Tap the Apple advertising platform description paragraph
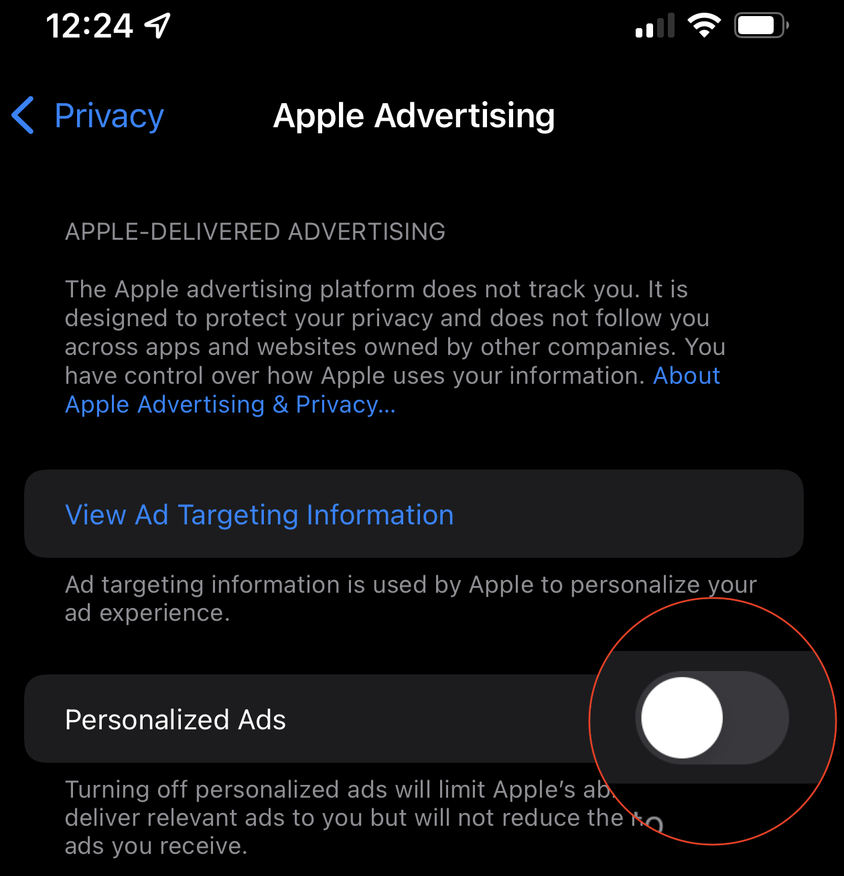This screenshot has height=876, width=844. [x=395, y=346]
